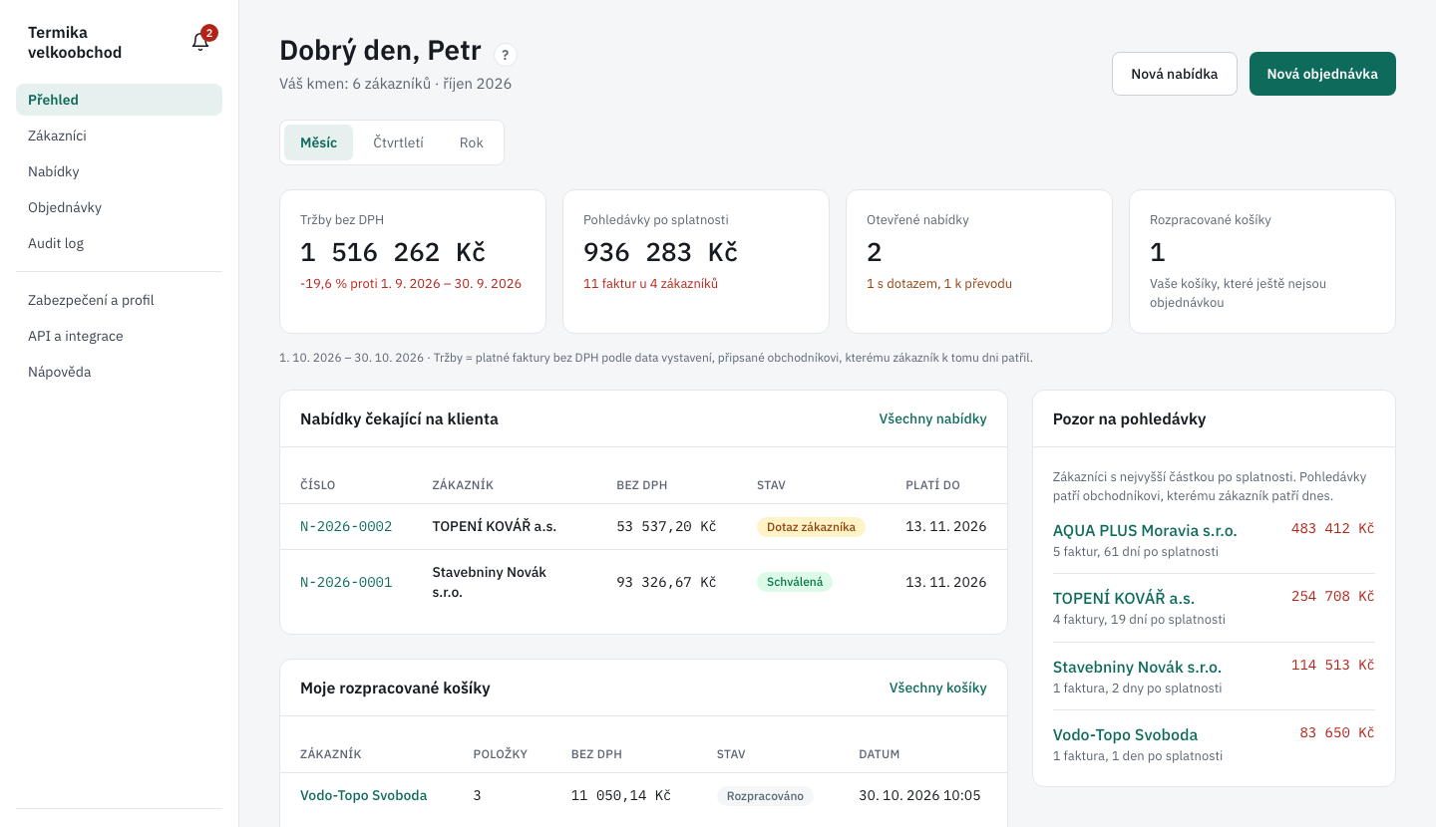Click the Rozpracováno status badge
The height and width of the screenshot is (827, 1436).
[765, 796]
